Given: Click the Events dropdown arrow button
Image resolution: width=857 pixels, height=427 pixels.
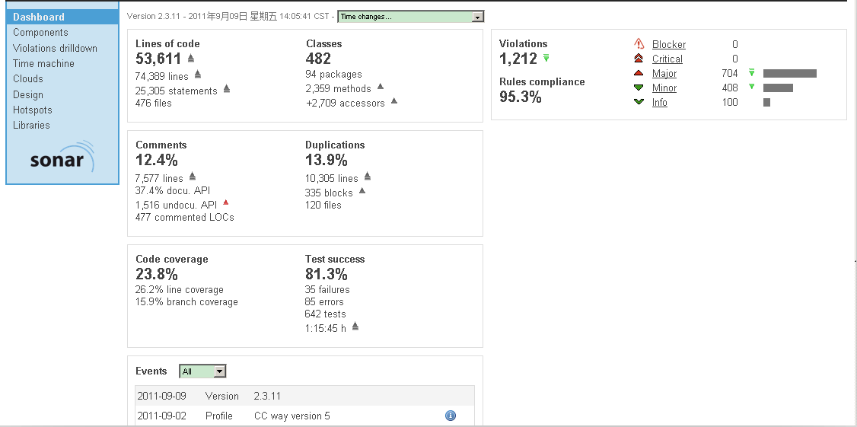Looking at the screenshot, I should [220, 371].
